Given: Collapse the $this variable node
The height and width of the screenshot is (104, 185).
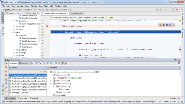Looking at the screenshot, I should tap(48, 72).
